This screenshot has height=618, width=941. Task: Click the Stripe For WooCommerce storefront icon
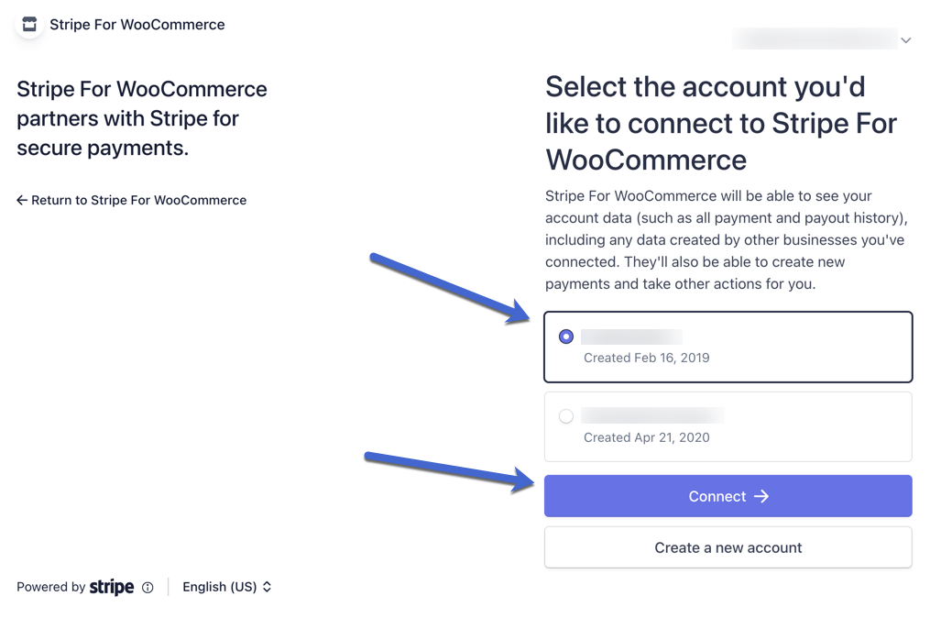click(x=29, y=24)
